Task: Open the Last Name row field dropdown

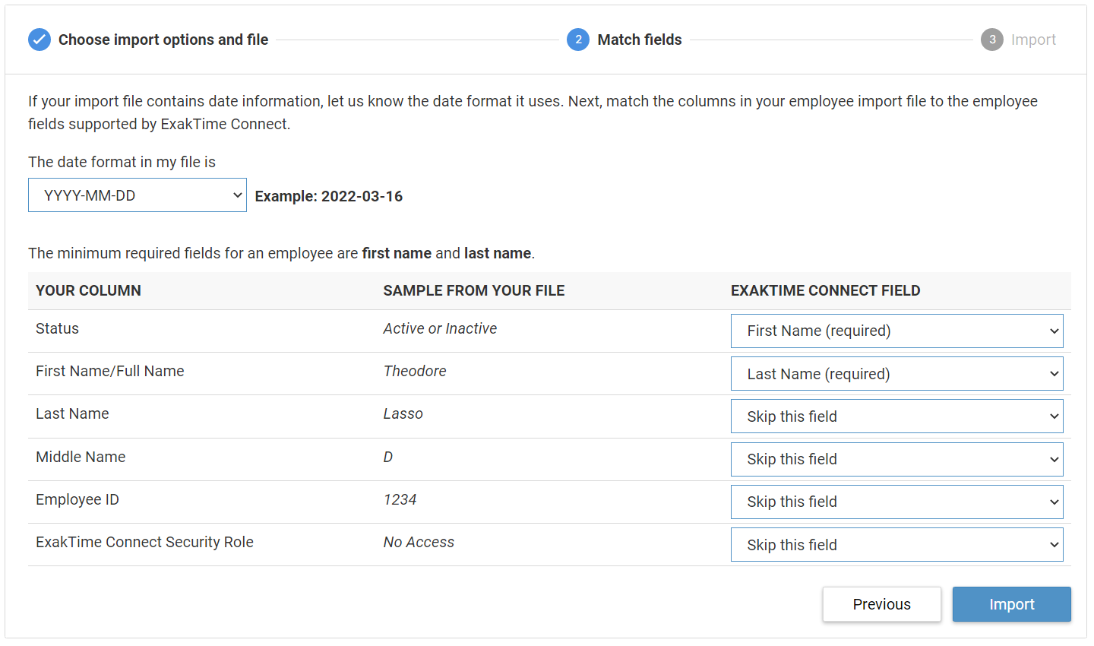Action: tap(896, 416)
